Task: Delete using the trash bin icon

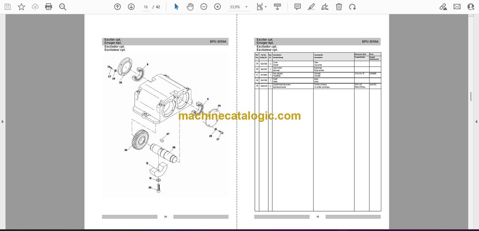Action: click(x=339, y=7)
